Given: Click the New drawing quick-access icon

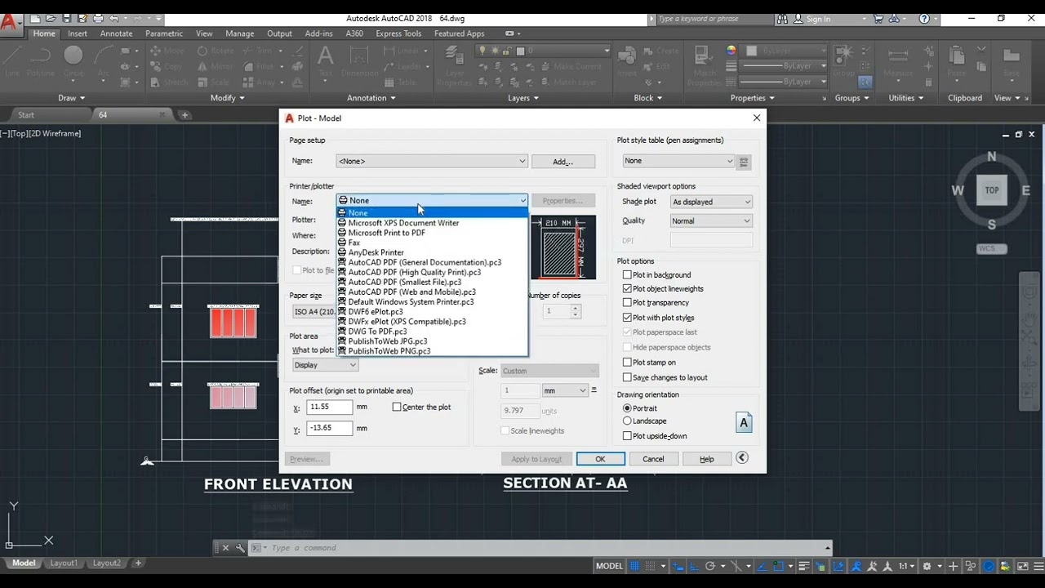Looking at the screenshot, I should point(34,18).
